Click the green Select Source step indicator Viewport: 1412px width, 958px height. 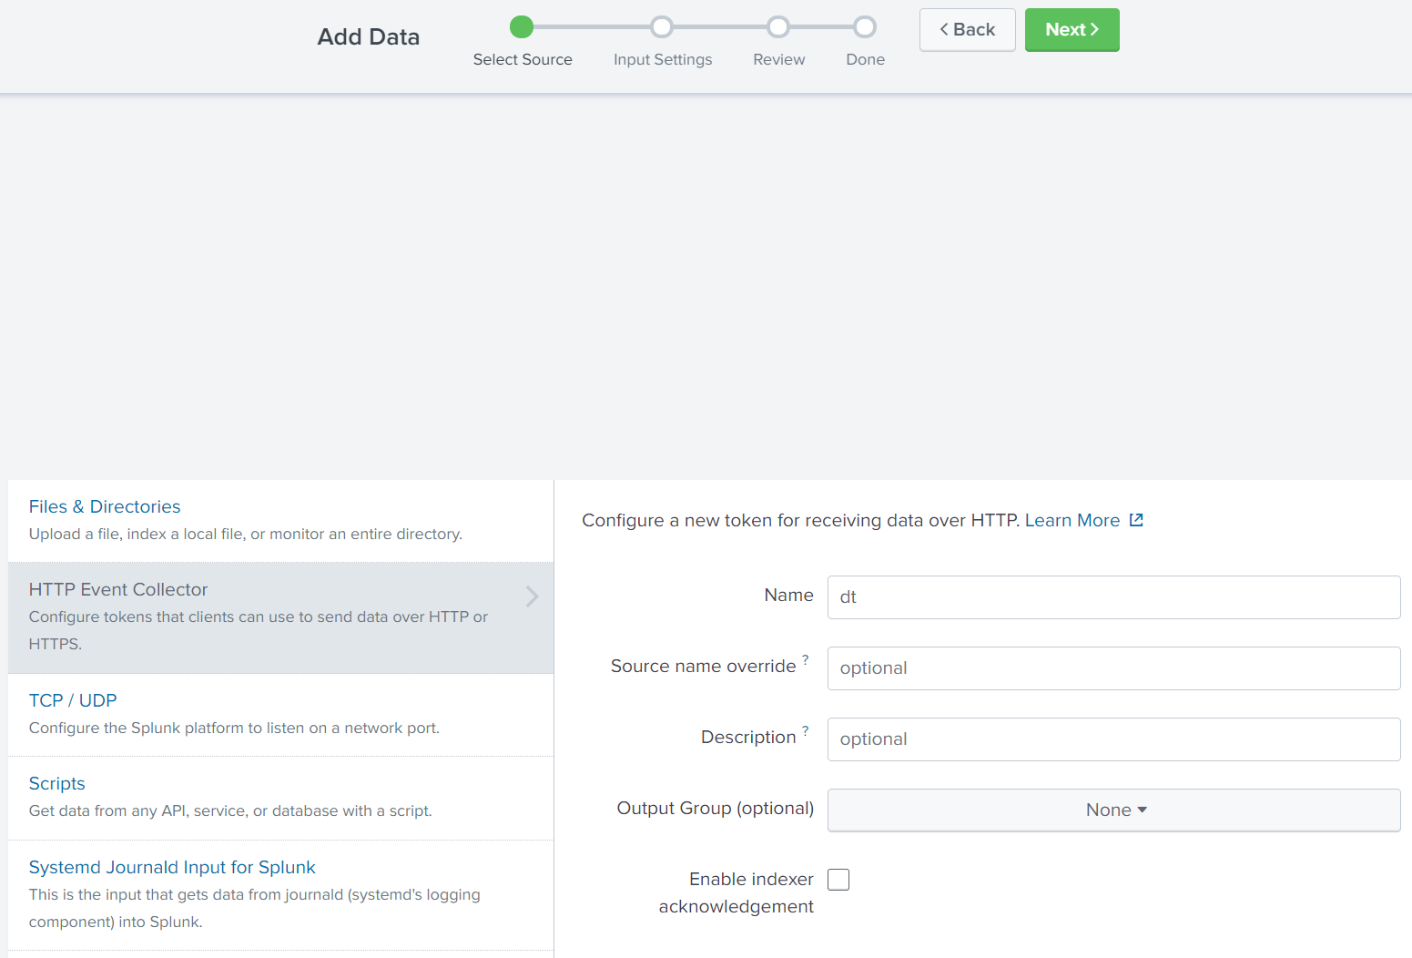522,26
